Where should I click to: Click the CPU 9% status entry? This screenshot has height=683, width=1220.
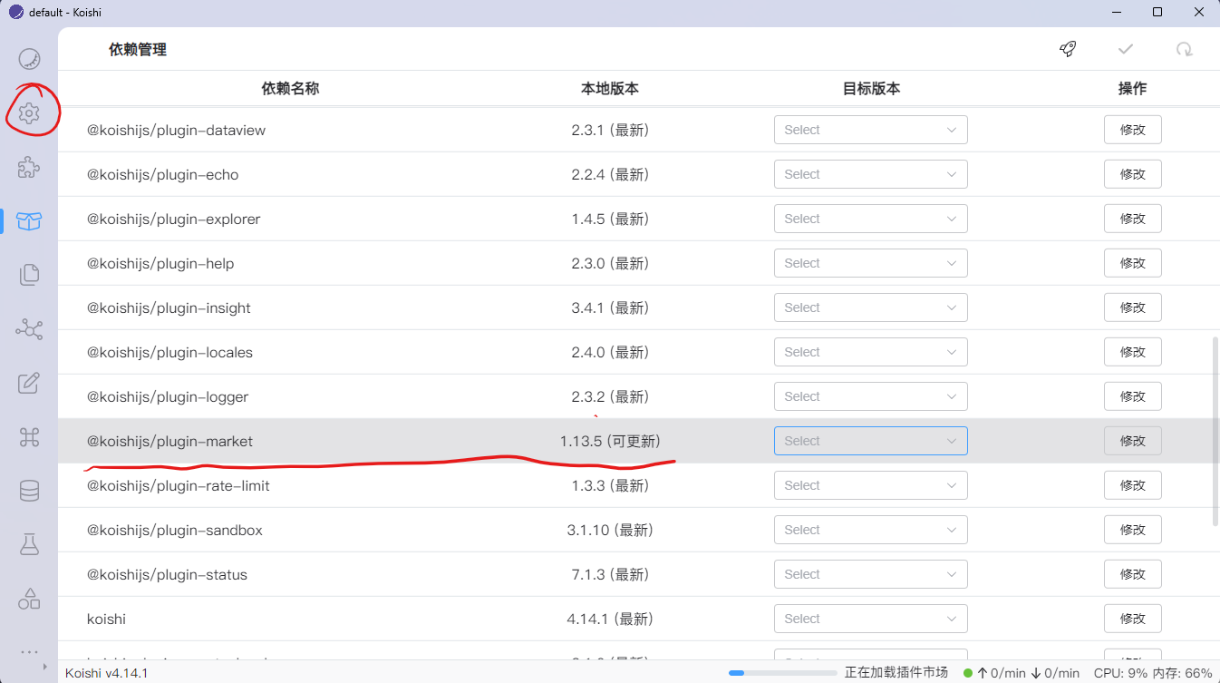coord(1119,672)
